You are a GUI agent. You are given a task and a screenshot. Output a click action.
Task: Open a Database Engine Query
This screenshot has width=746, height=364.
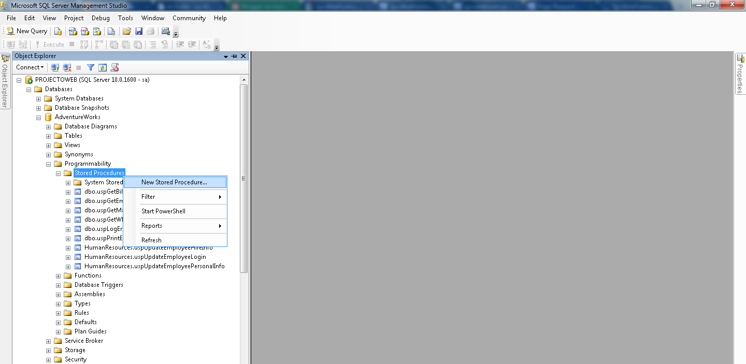pyautogui.click(x=58, y=31)
